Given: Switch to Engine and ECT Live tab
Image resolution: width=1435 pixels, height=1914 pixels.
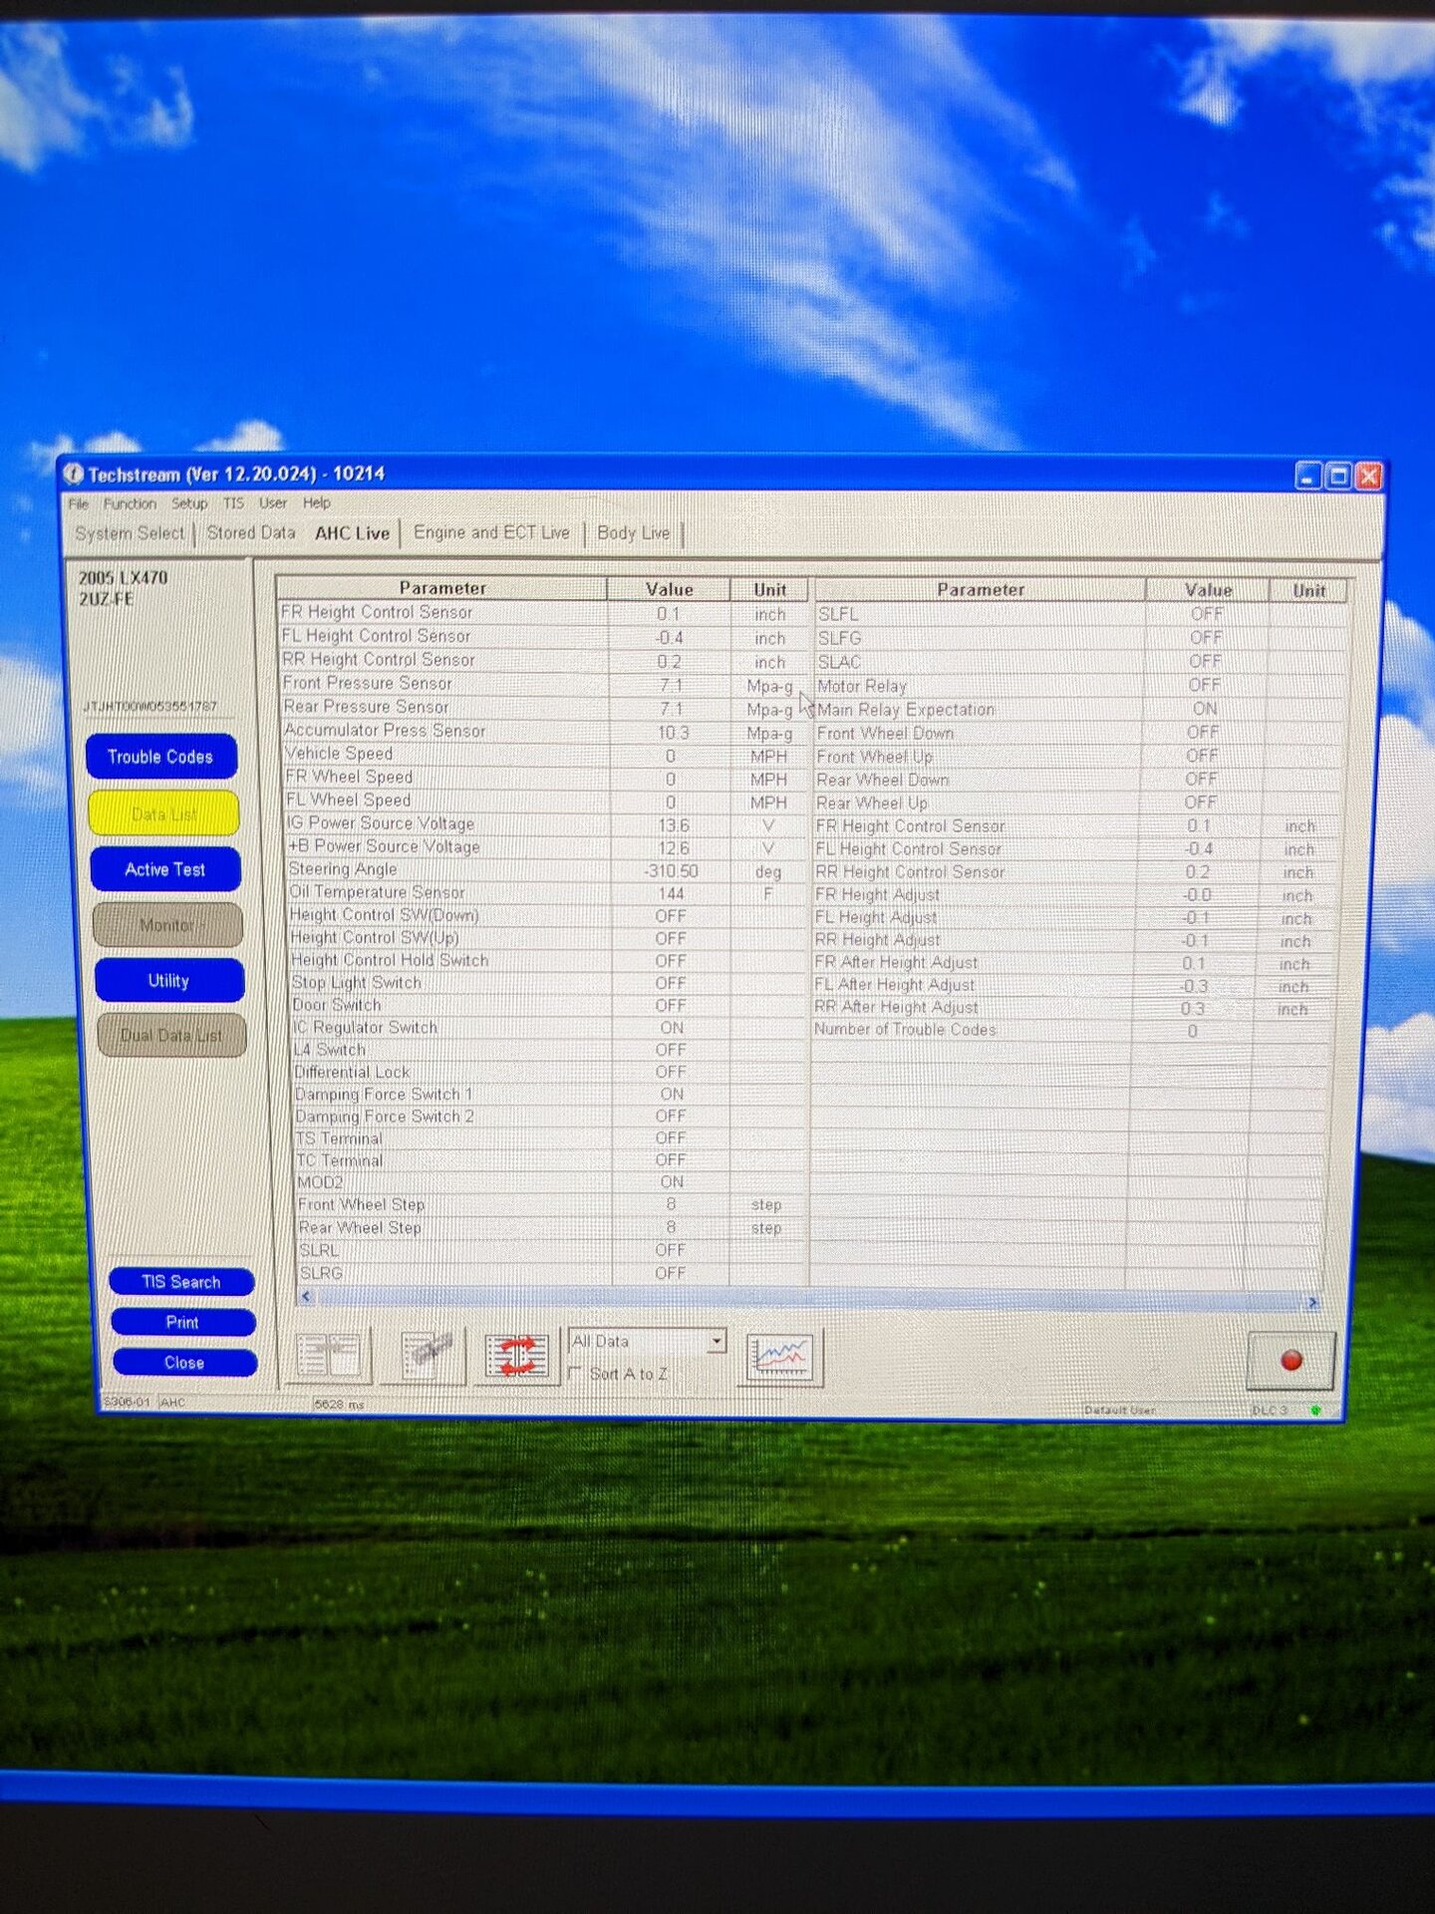Looking at the screenshot, I should (x=491, y=533).
